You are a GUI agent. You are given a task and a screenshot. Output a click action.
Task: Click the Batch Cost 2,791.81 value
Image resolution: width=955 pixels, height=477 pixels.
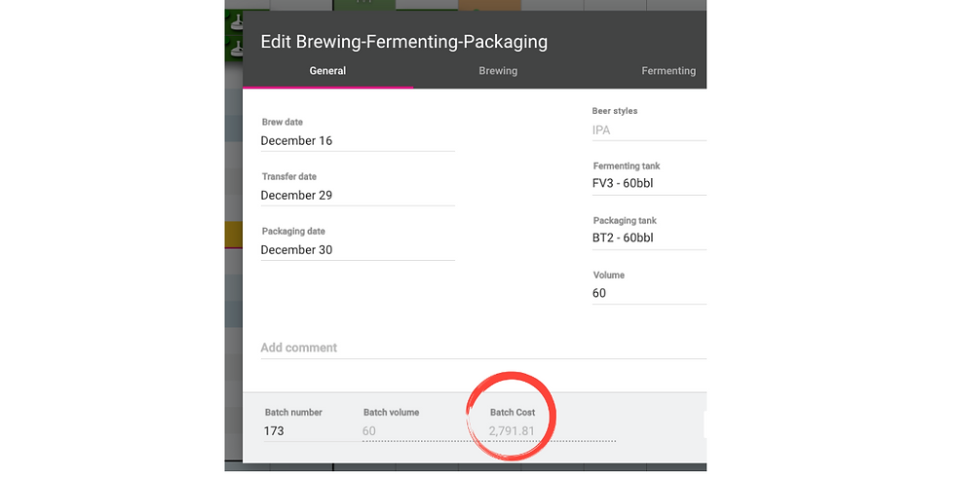point(513,431)
